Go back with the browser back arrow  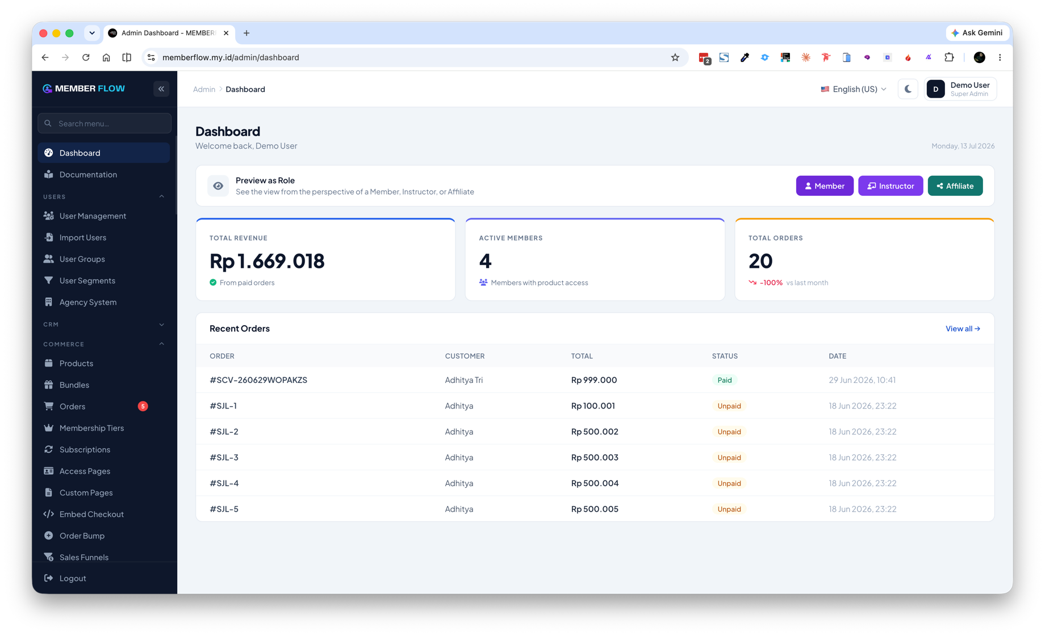[45, 57]
